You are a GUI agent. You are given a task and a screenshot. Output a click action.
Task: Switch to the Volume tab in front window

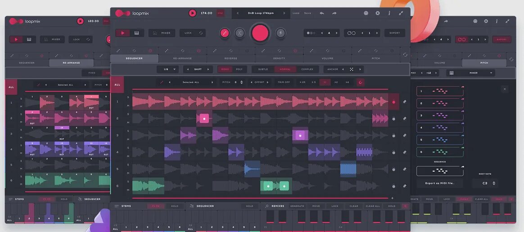click(328, 58)
